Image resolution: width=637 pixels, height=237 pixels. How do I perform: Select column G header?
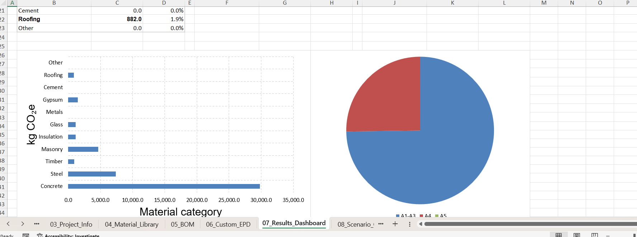coord(285,3)
